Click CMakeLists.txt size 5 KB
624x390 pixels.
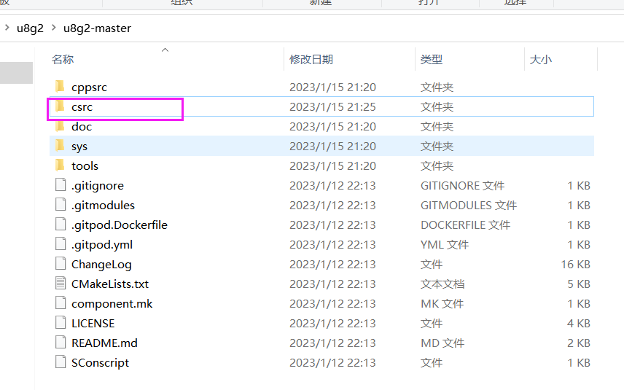click(x=579, y=284)
